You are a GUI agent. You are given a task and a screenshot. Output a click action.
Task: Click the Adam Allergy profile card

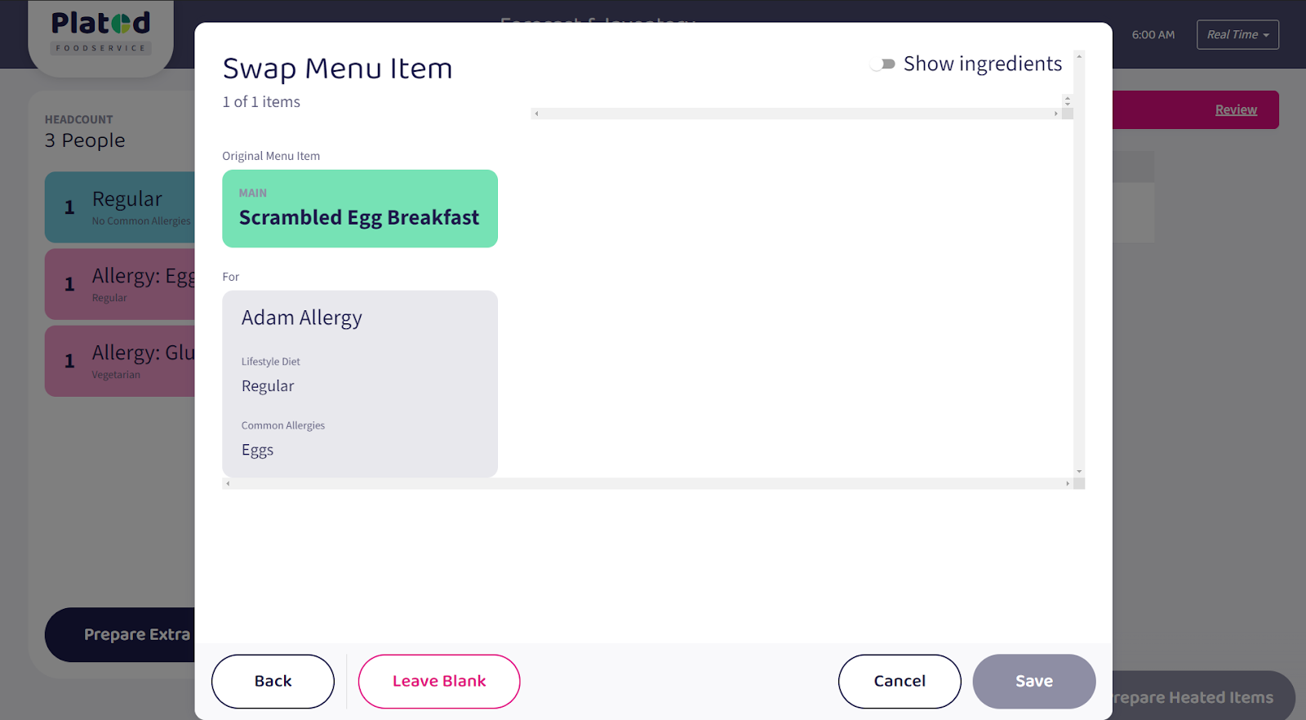tap(360, 384)
